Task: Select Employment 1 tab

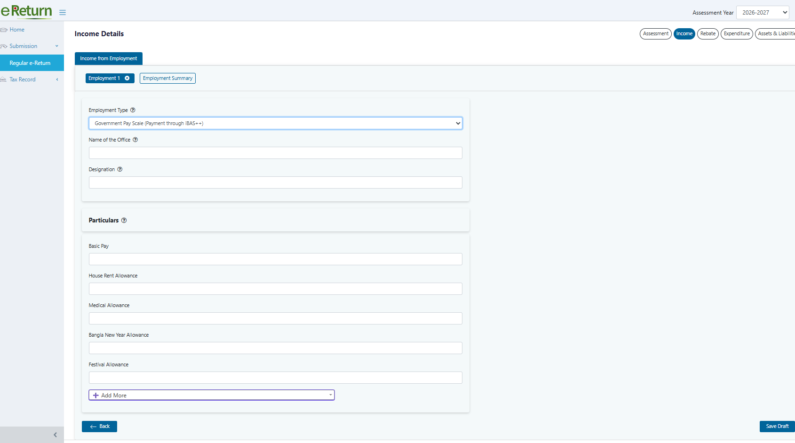Action: click(104, 78)
